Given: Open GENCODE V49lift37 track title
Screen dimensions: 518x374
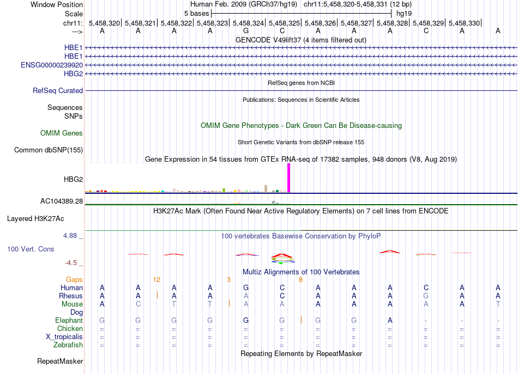Looking at the screenshot, I should click(301, 40).
